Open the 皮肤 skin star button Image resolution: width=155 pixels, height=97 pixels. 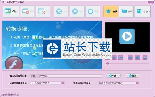click(111, 12)
